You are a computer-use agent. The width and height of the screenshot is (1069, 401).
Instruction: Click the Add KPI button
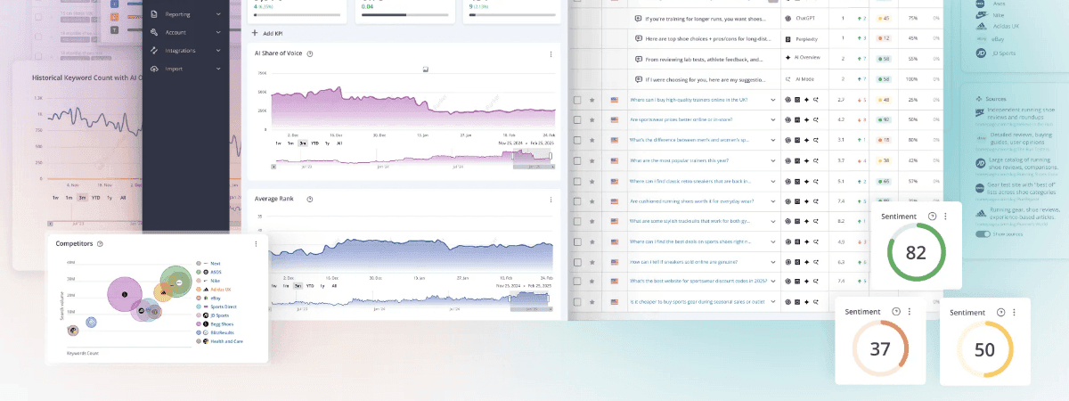[x=268, y=33]
